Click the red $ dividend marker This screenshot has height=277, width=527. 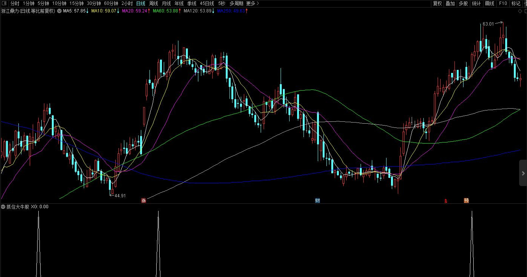[445, 201]
